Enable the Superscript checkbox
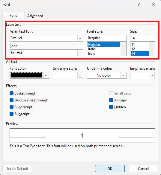Viewport: 161px width, 175px height. tap(11, 107)
